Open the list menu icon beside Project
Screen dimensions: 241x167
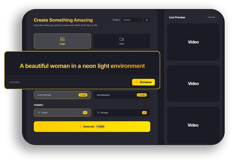point(147,20)
